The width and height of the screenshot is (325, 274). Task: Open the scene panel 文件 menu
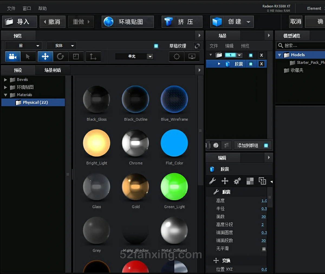[214, 46]
